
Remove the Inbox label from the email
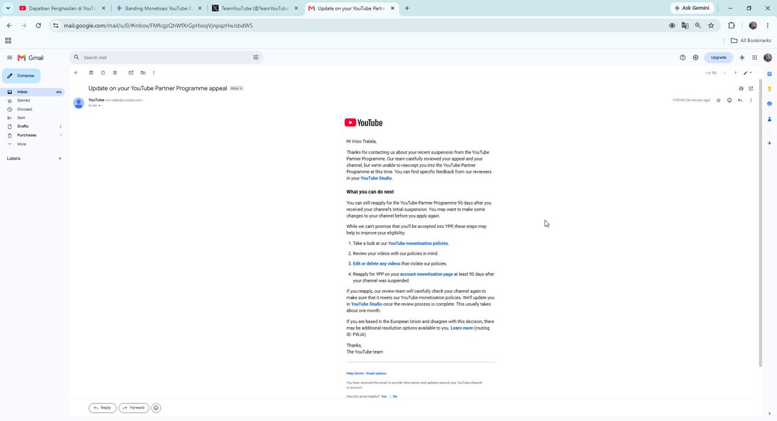click(x=242, y=88)
